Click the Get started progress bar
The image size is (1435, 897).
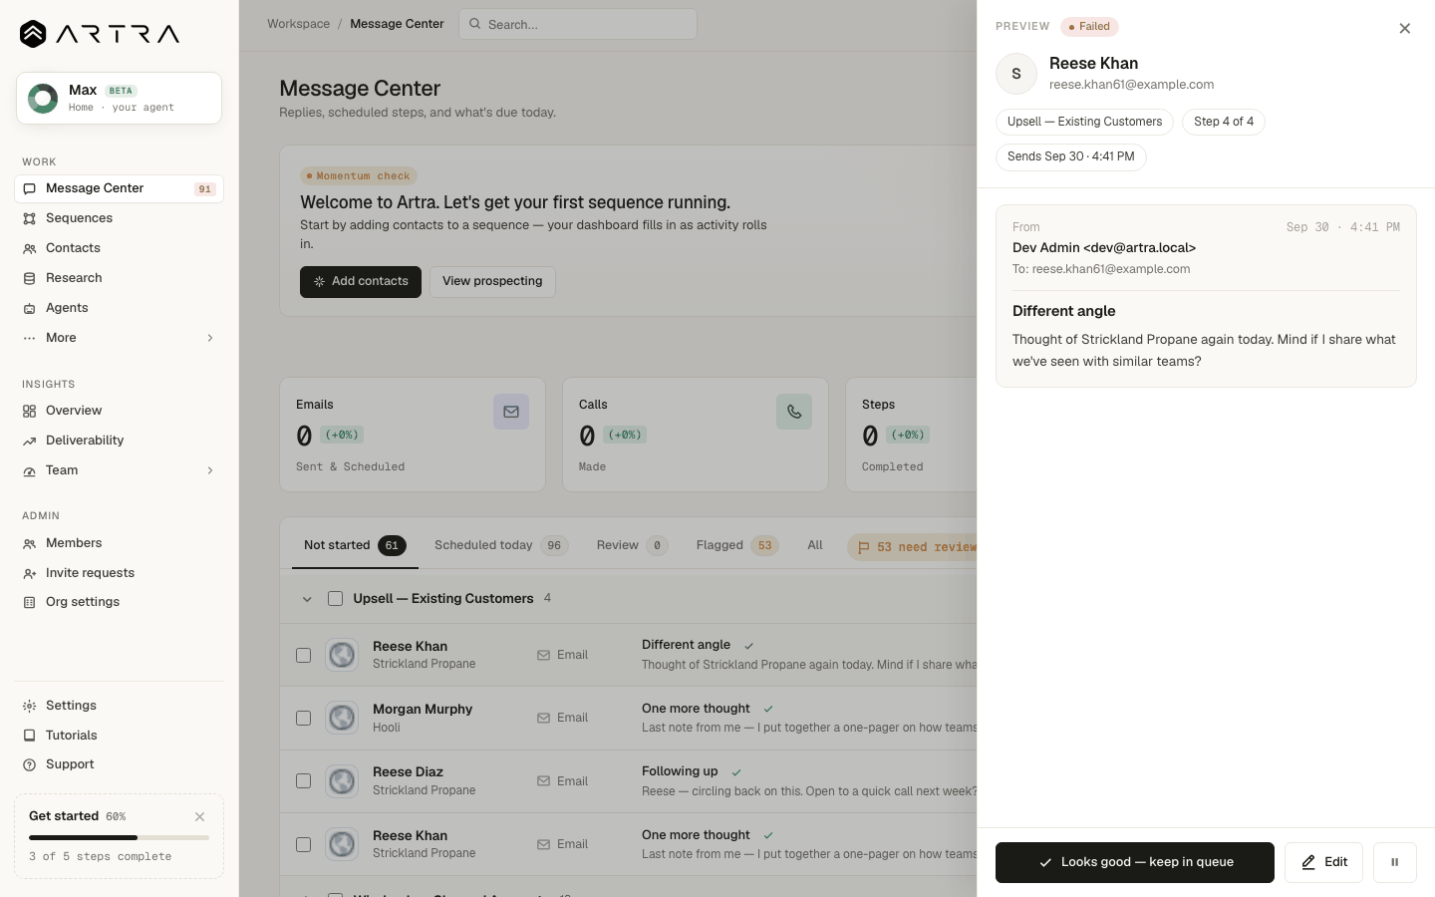coord(119,837)
